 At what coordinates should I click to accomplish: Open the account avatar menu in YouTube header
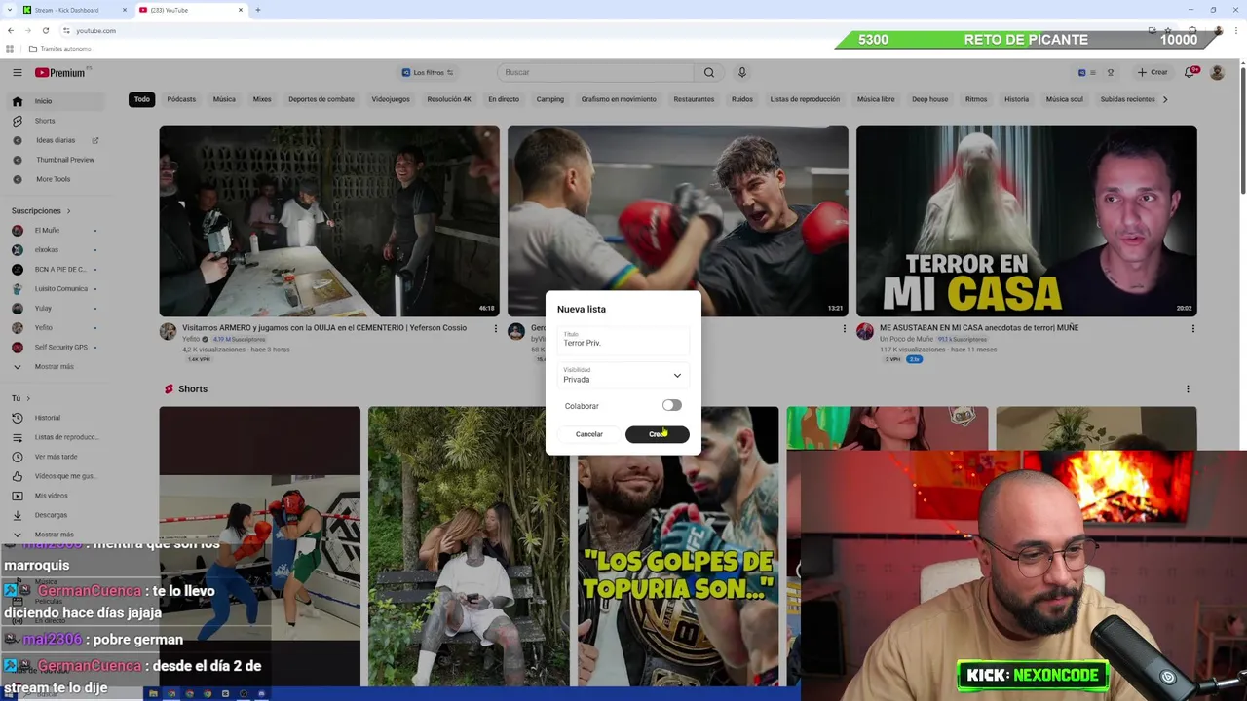tap(1217, 72)
